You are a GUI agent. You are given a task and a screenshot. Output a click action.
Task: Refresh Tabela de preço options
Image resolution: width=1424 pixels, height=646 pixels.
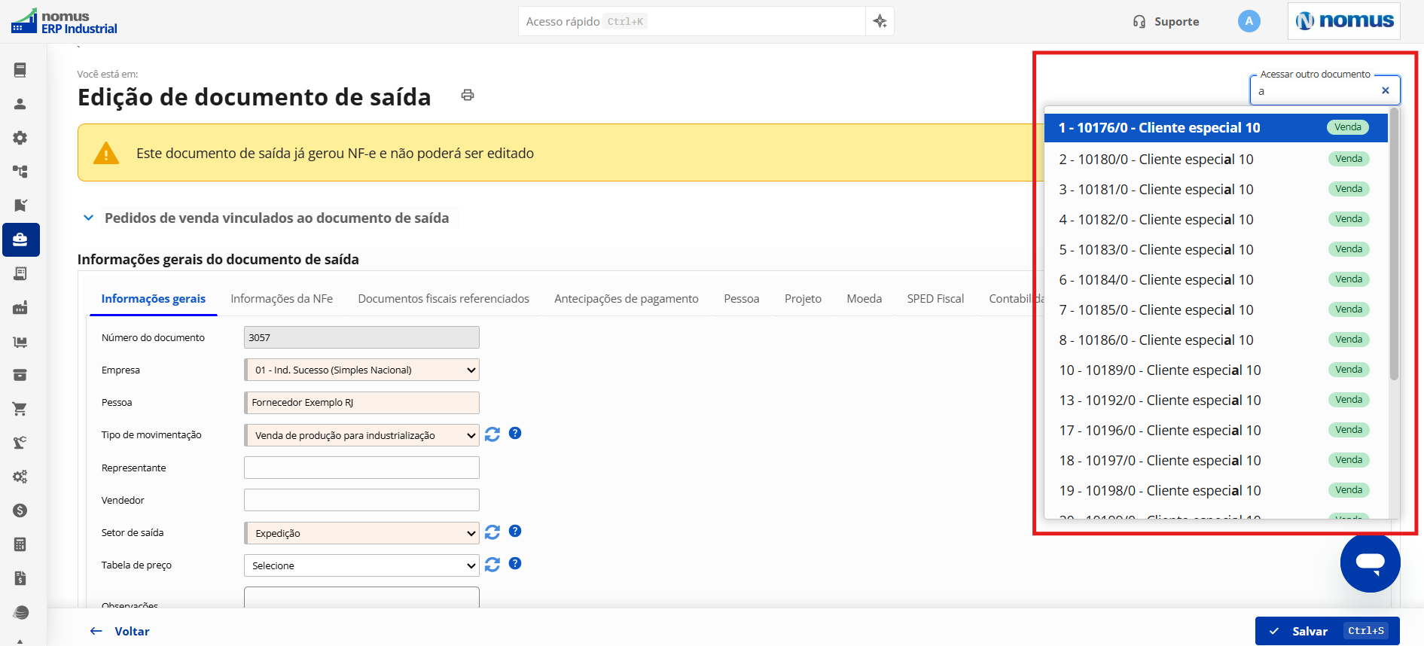click(492, 565)
